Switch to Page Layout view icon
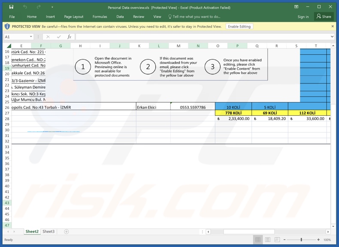This screenshot has height=247, width=339. (267, 239)
